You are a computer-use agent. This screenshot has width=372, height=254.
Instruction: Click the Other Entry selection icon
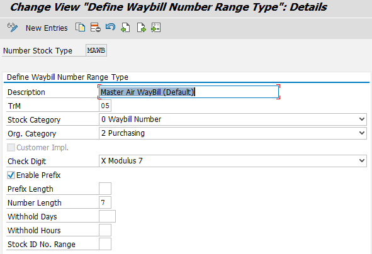coord(156,28)
